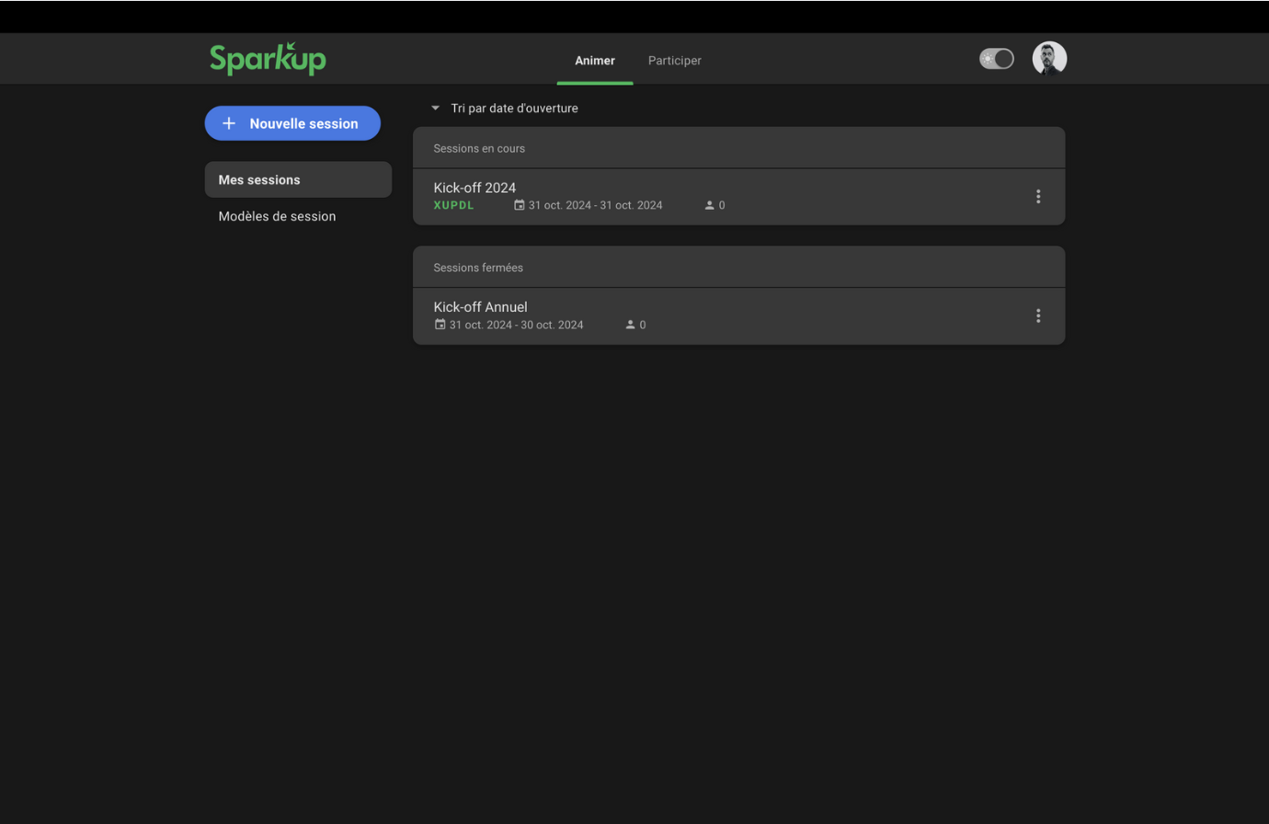Click the participants icon on Kick-off 2024
Screen dimensions: 1269x824
tap(709, 205)
